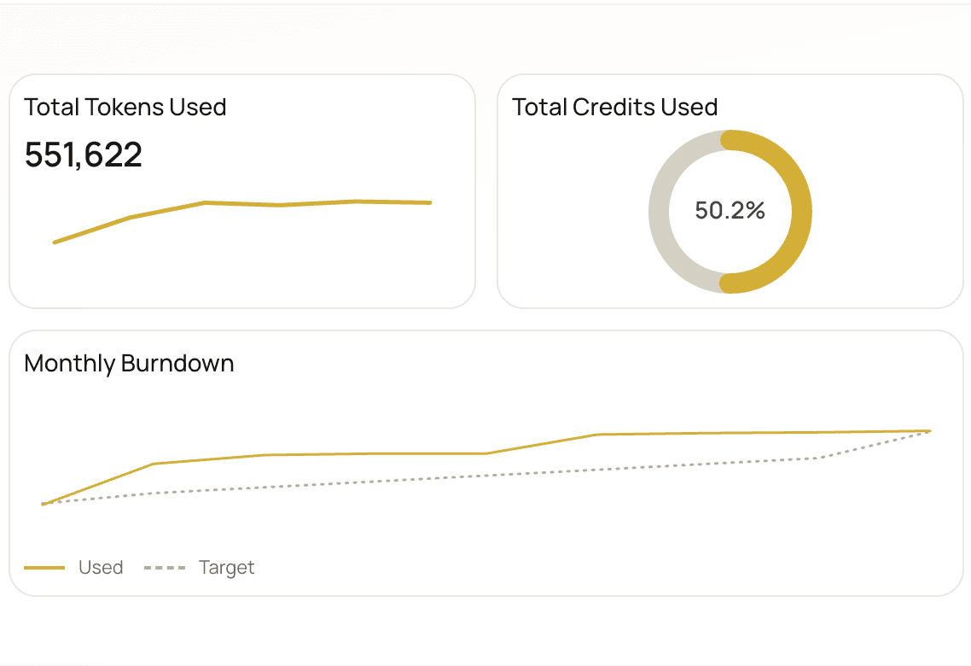Click the Monthly Burndown heading

pos(129,364)
